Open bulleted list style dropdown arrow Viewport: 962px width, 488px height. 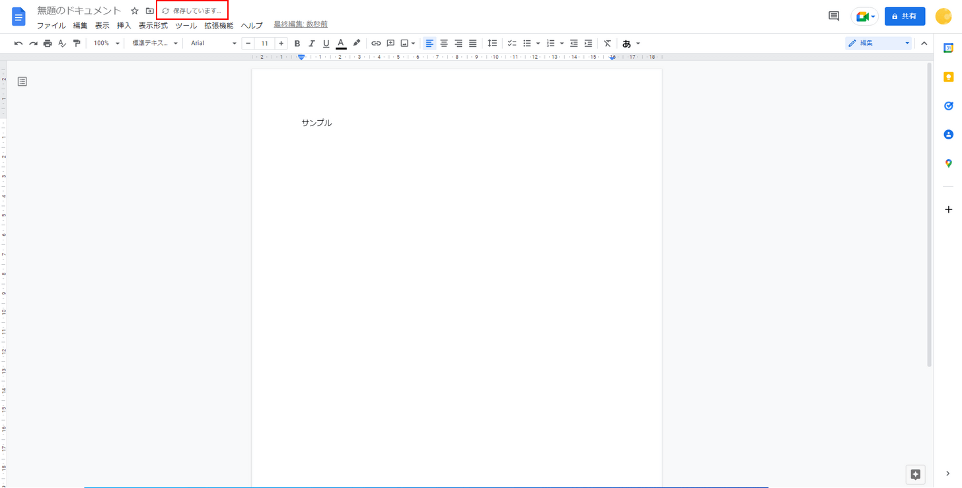tap(538, 44)
